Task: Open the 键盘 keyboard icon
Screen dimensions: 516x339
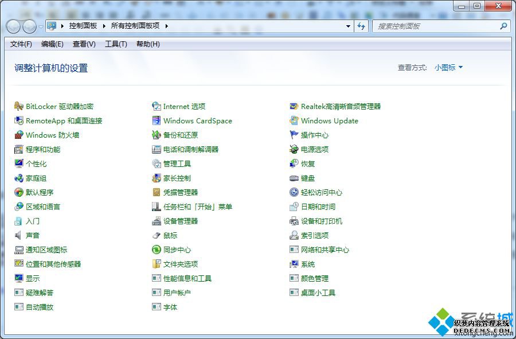Action: (x=294, y=178)
